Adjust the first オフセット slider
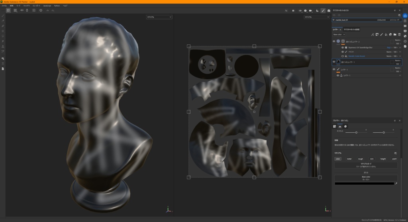 coord(356,132)
